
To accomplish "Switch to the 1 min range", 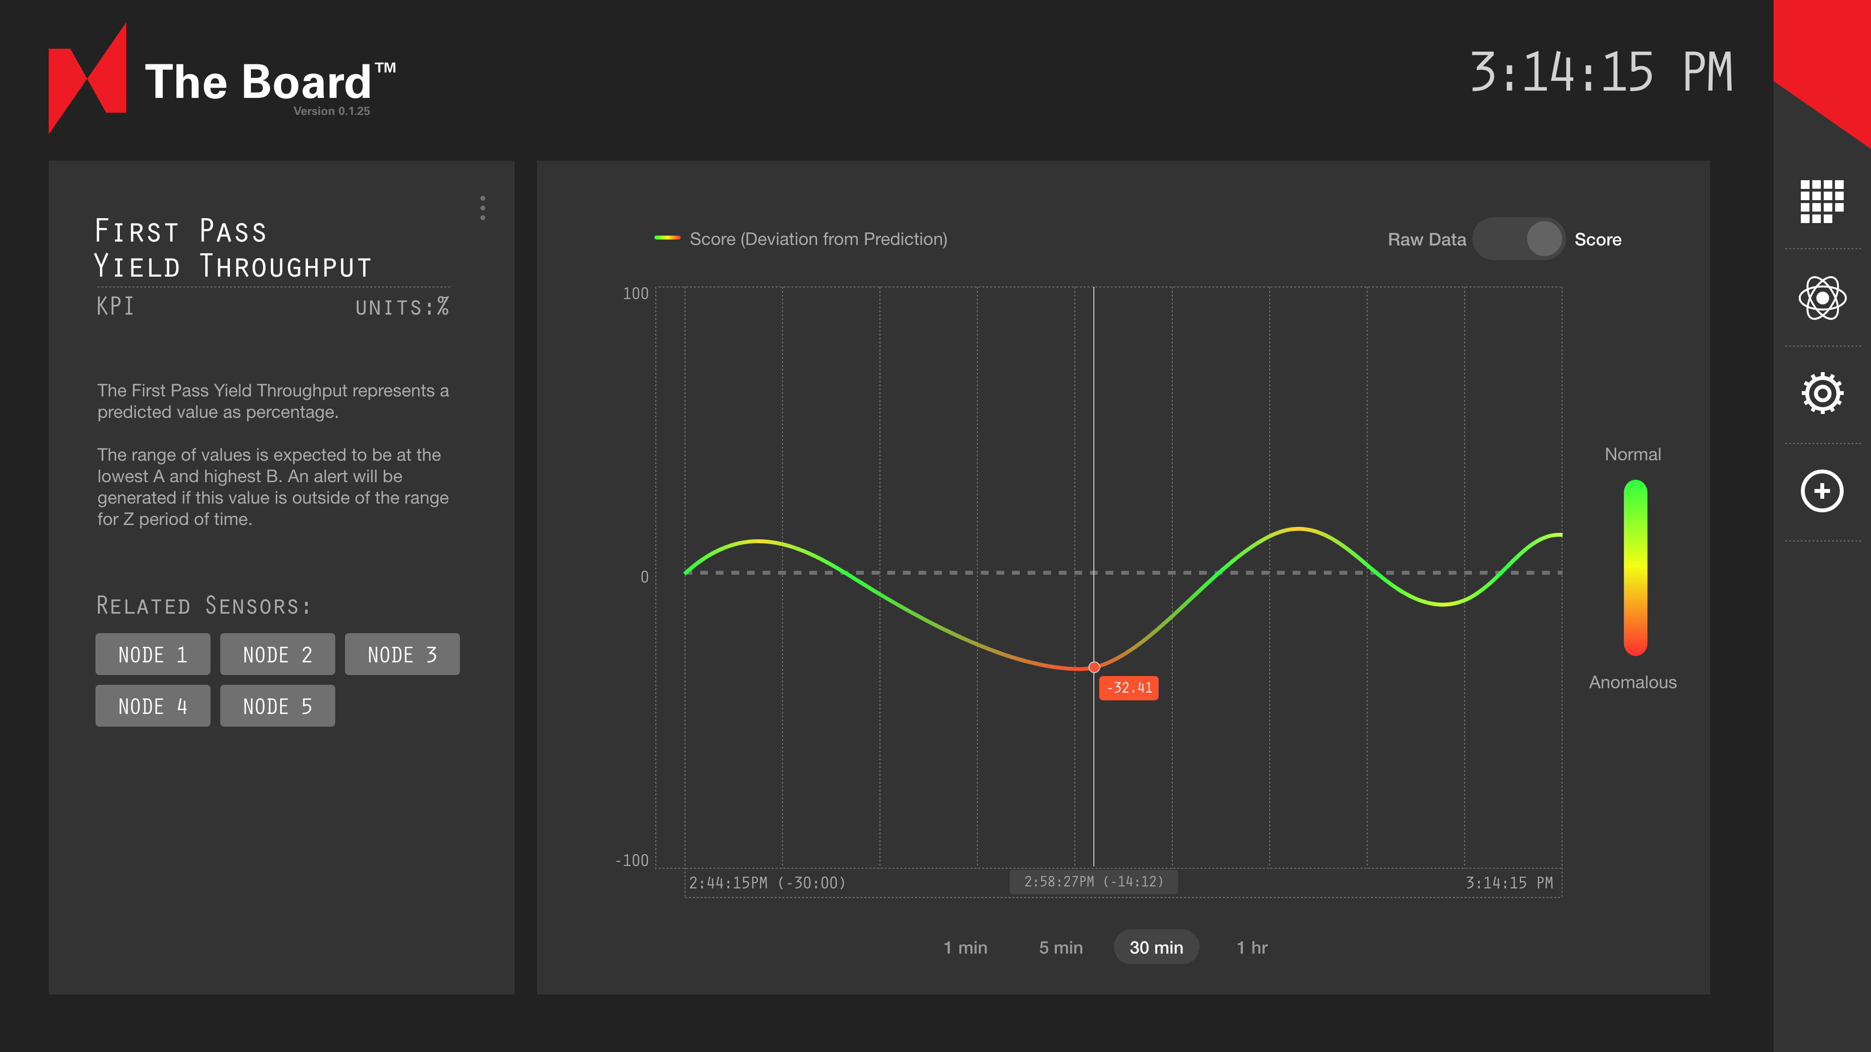I will tap(965, 947).
